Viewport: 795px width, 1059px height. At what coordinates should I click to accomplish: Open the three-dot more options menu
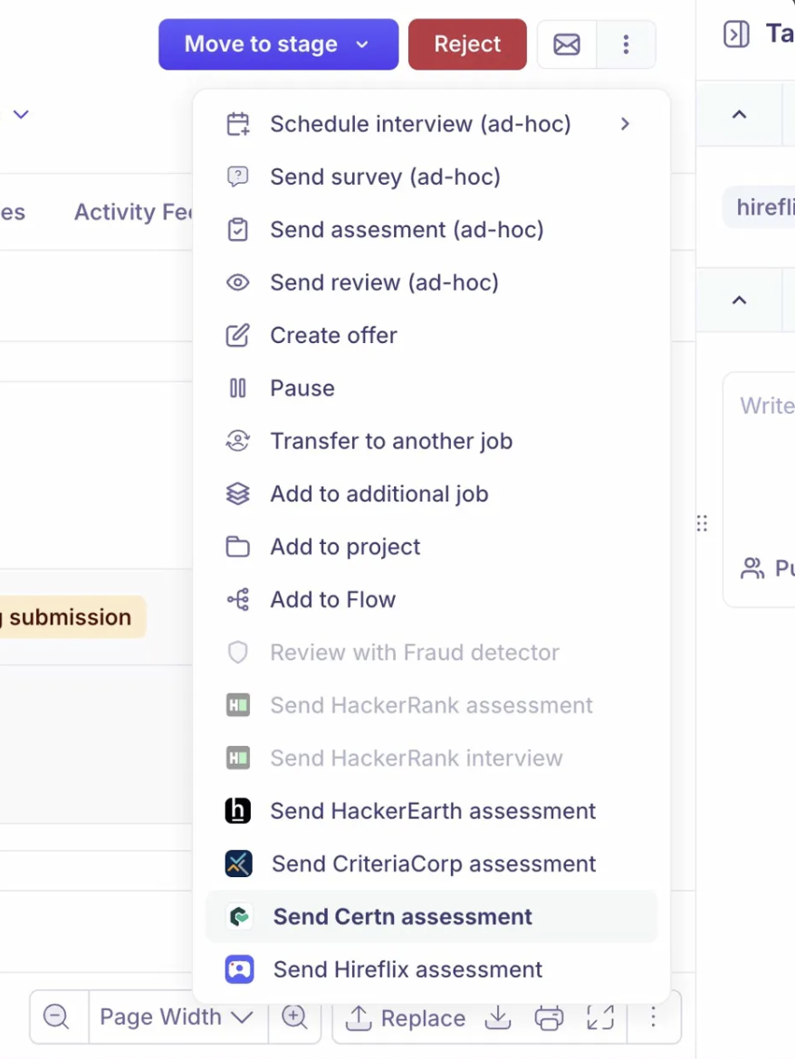coord(626,44)
